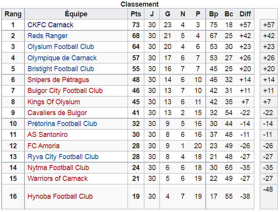Screen dimensions: 280x212
Task: Click the Équipe column header
Action: coord(76,14)
